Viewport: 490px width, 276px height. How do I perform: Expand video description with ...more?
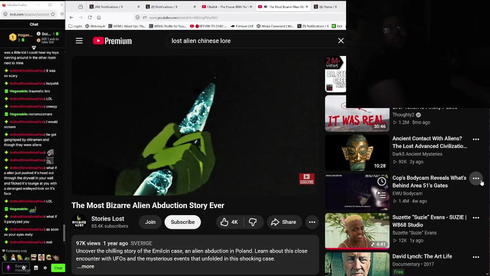point(86,266)
